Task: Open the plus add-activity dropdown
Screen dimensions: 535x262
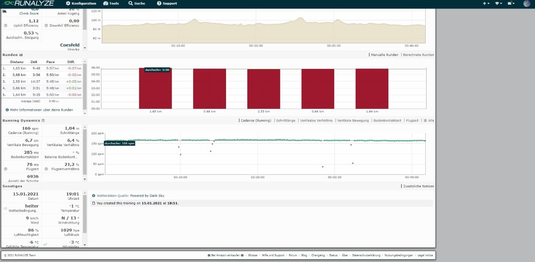Action: [x=486, y=4]
